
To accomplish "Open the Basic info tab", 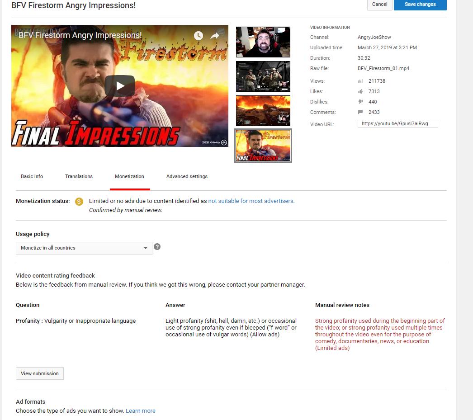I will (32, 176).
